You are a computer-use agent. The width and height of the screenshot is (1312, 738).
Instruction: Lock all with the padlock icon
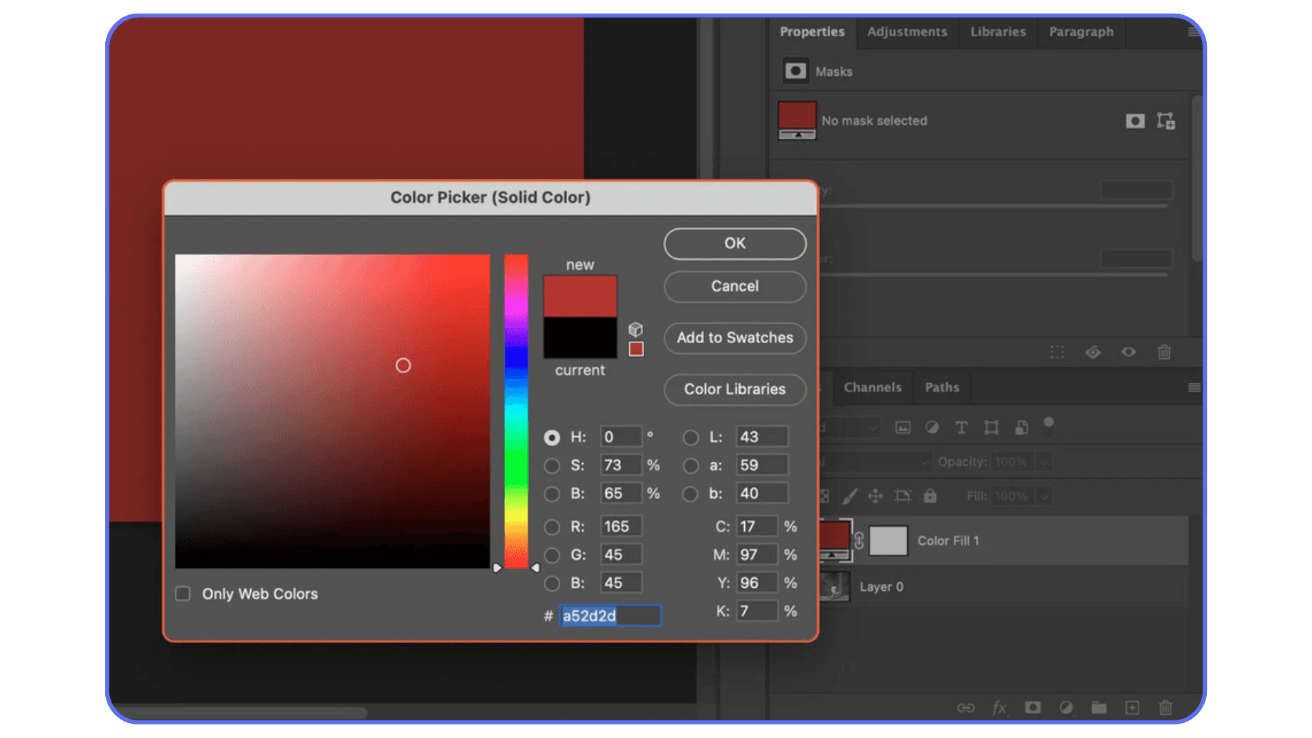(930, 496)
